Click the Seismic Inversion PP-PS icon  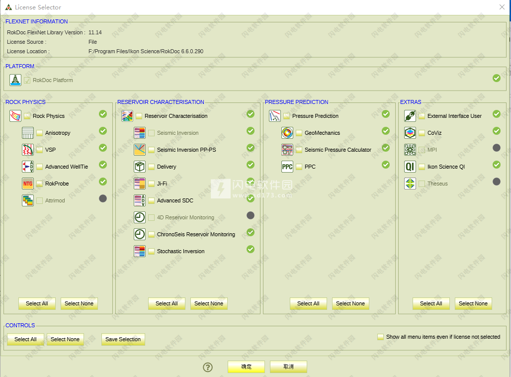click(140, 150)
